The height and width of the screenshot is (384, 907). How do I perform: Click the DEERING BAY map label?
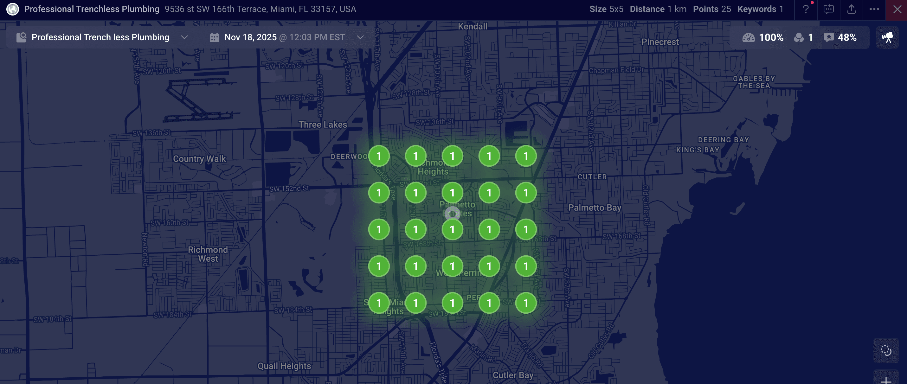click(x=723, y=140)
